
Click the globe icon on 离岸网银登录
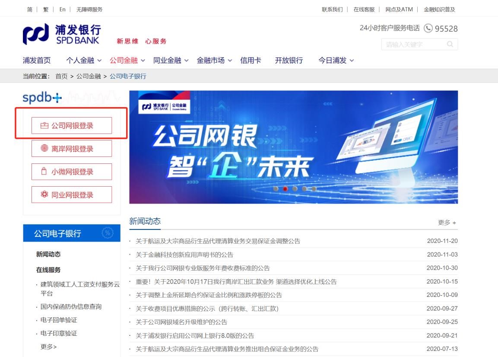pyautogui.click(x=44, y=148)
